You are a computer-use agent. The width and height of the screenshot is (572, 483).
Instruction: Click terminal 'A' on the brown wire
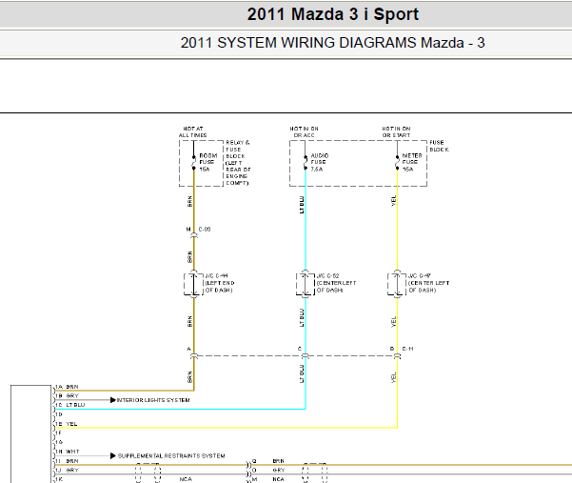[188, 349]
